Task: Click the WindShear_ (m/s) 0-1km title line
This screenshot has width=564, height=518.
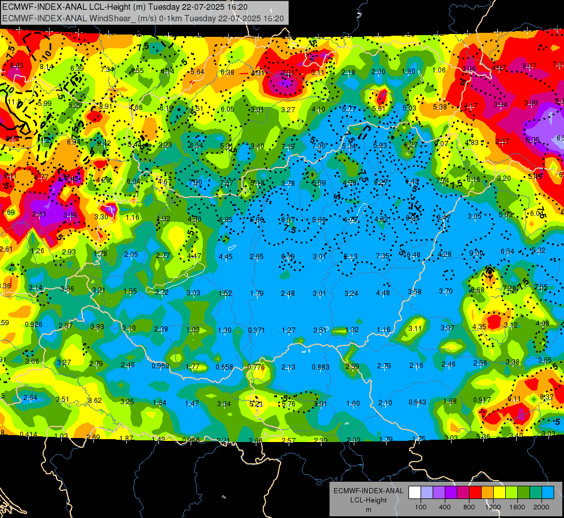Action: pyautogui.click(x=143, y=18)
